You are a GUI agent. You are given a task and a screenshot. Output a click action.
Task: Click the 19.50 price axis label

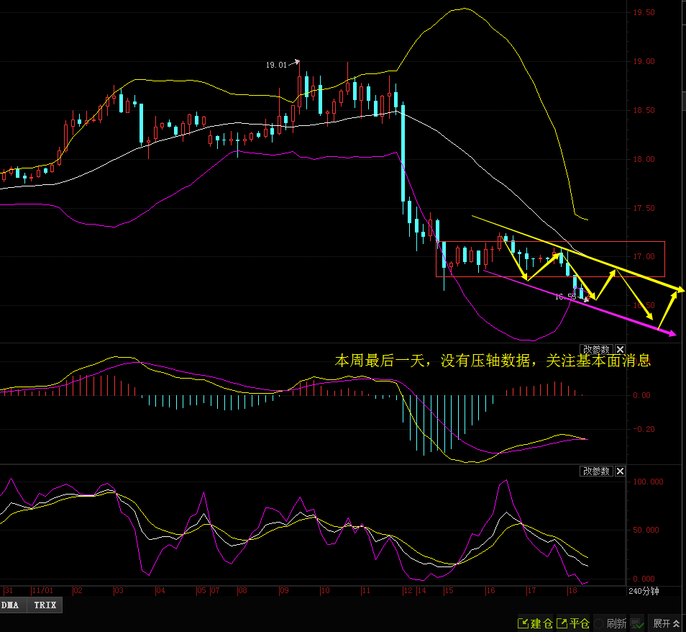[644, 12]
